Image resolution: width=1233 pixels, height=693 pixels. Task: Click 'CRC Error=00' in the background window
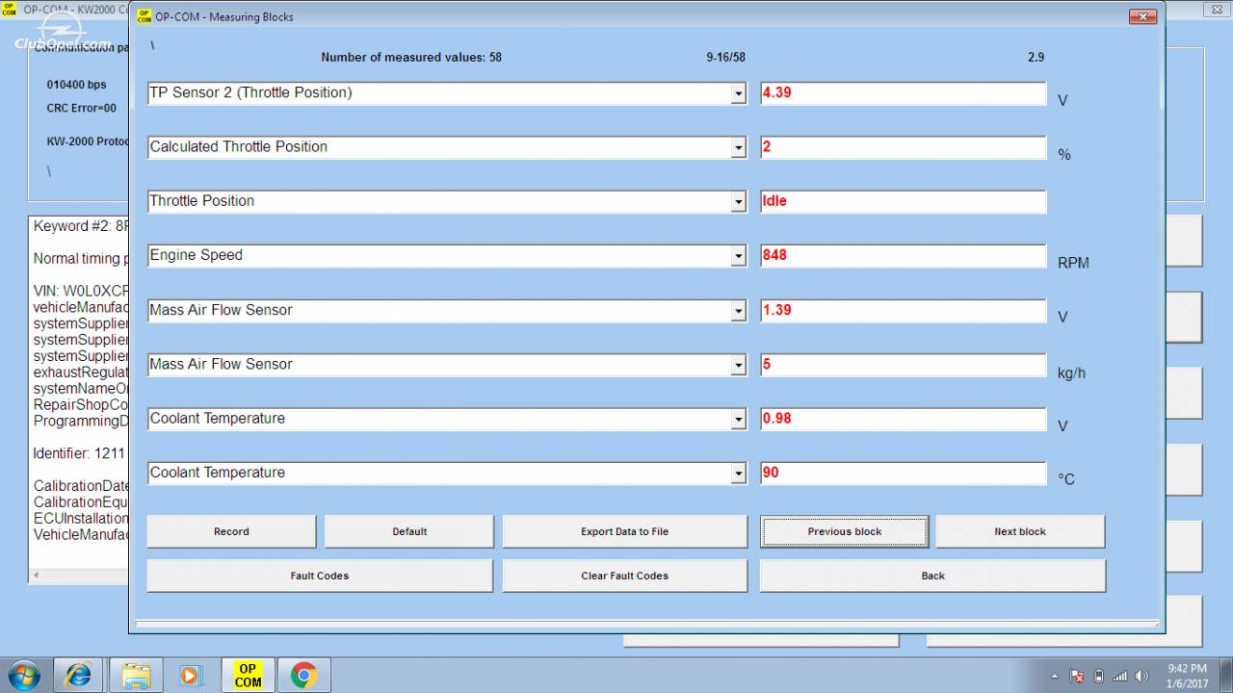pos(81,109)
